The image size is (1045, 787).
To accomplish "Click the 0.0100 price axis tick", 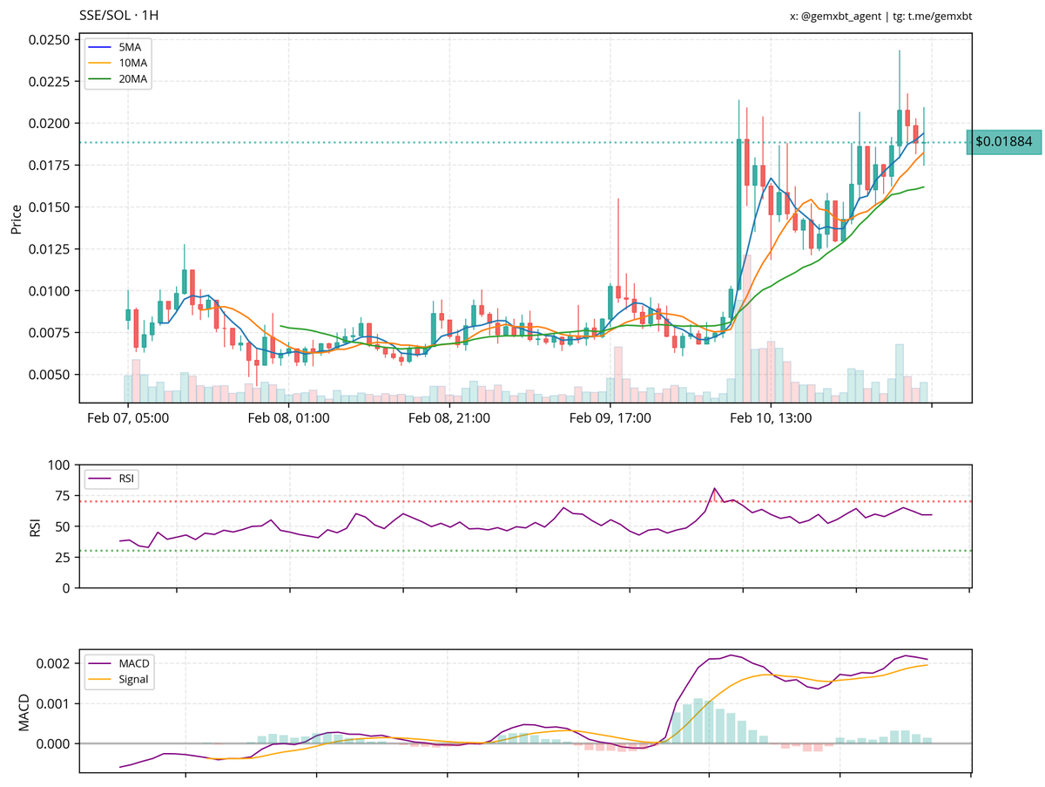I will pos(51,290).
